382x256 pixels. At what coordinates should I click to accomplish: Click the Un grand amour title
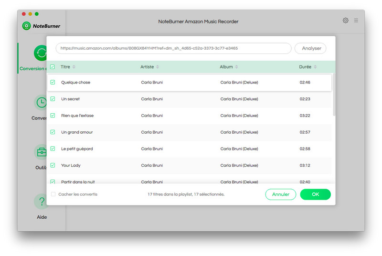tap(77, 132)
